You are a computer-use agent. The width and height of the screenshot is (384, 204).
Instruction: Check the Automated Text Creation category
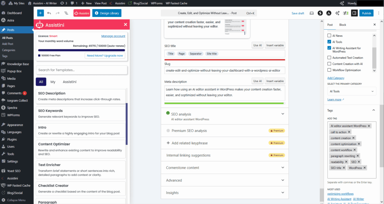[x=329, y=57]
